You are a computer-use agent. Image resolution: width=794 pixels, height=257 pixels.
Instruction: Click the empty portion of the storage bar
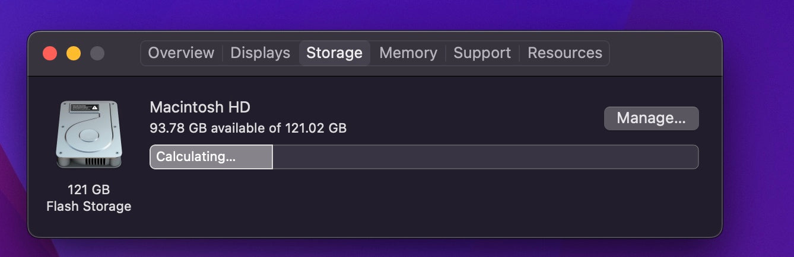point(484,157)
